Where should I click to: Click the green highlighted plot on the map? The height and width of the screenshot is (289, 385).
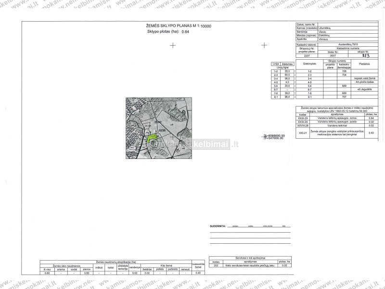click(x=152, y=138)
